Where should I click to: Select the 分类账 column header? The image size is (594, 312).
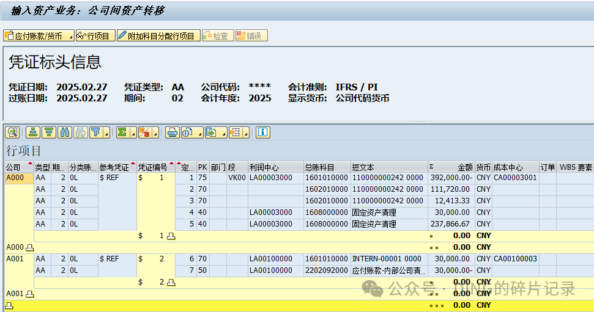click(x=83, y=167)
